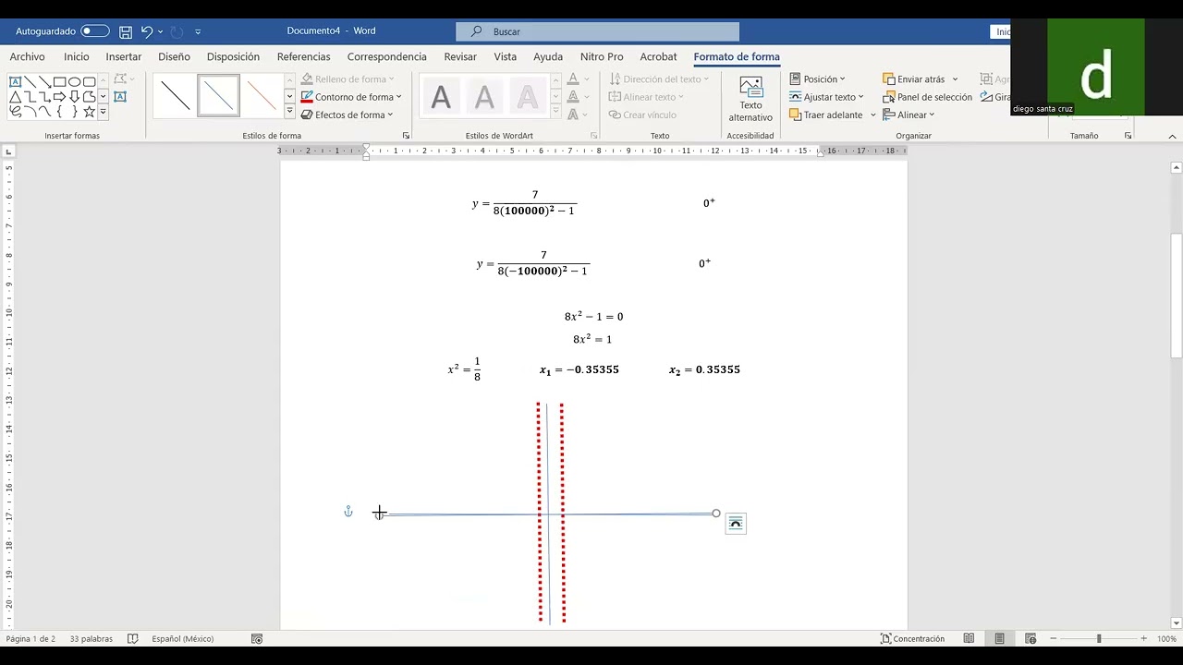
Task: Open the spelling check status icon
Action: click(133, 638)
